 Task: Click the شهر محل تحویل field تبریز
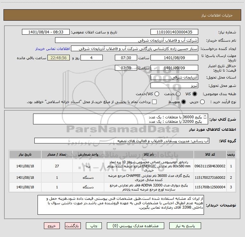click(174, 85)
